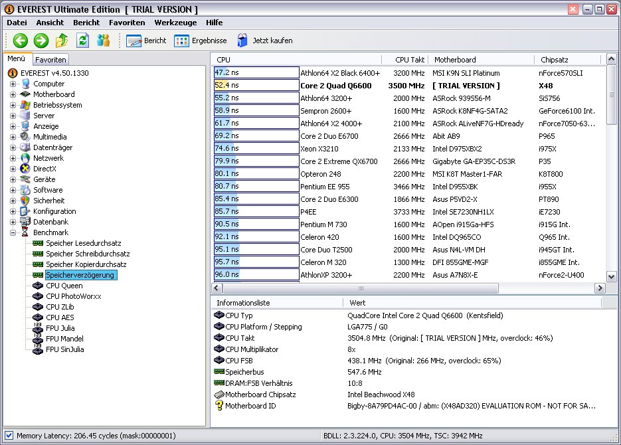The height and width of the screenshot is (445, 621).
Task: Expand the Computer tree node
Action: coord(13,84)
